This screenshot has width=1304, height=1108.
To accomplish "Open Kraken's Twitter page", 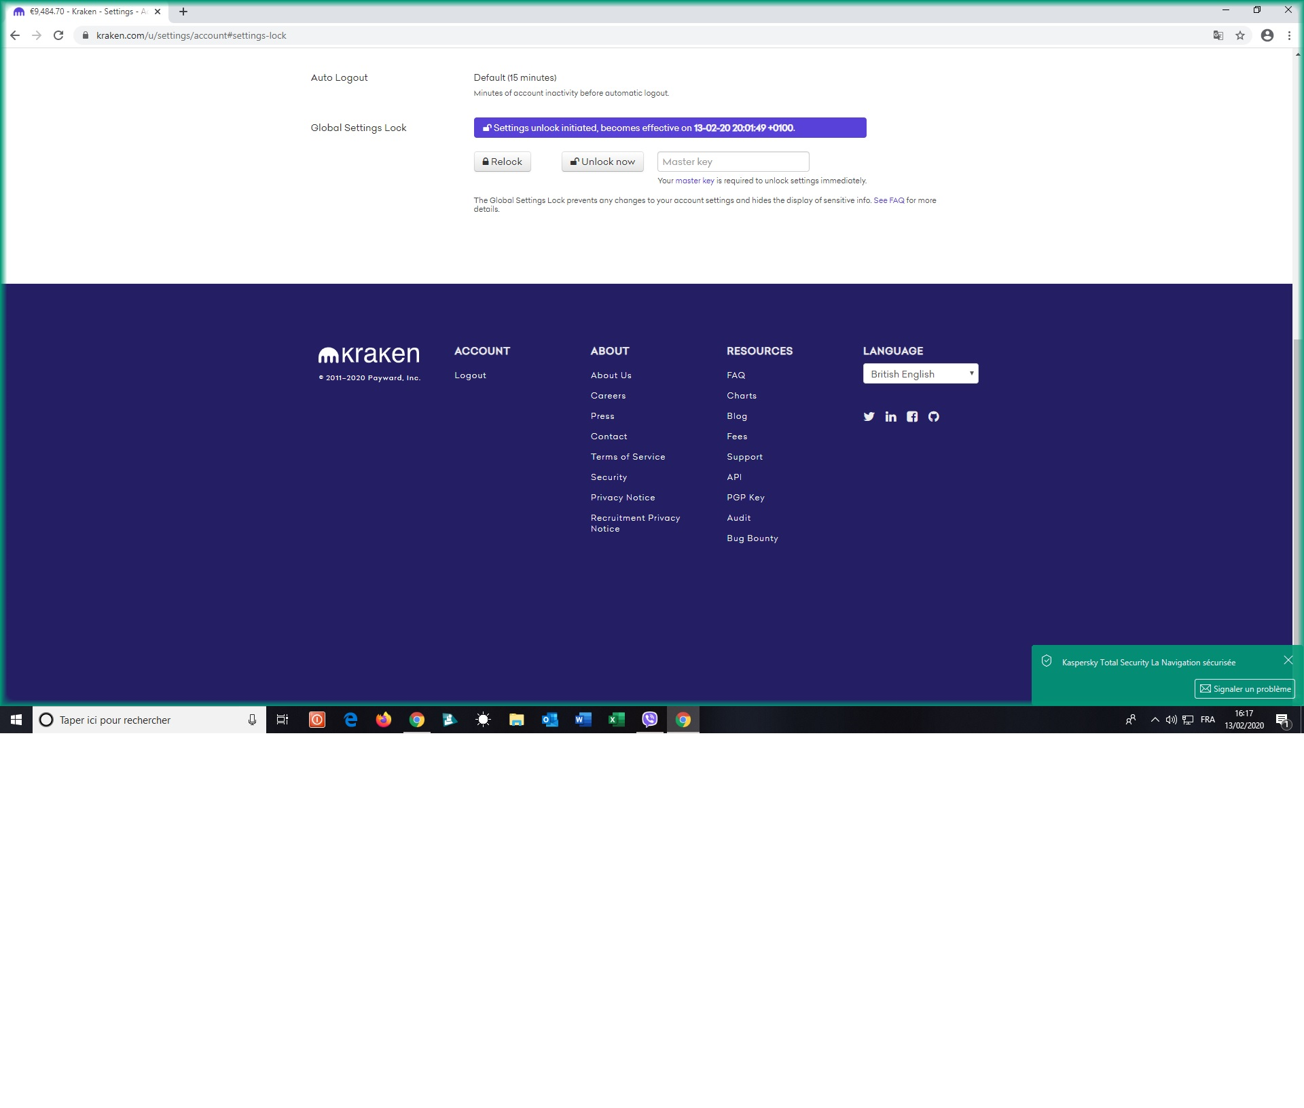I will [869, 417].
